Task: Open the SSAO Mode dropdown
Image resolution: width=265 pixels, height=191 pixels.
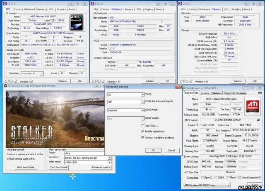Action: [126, 111]
